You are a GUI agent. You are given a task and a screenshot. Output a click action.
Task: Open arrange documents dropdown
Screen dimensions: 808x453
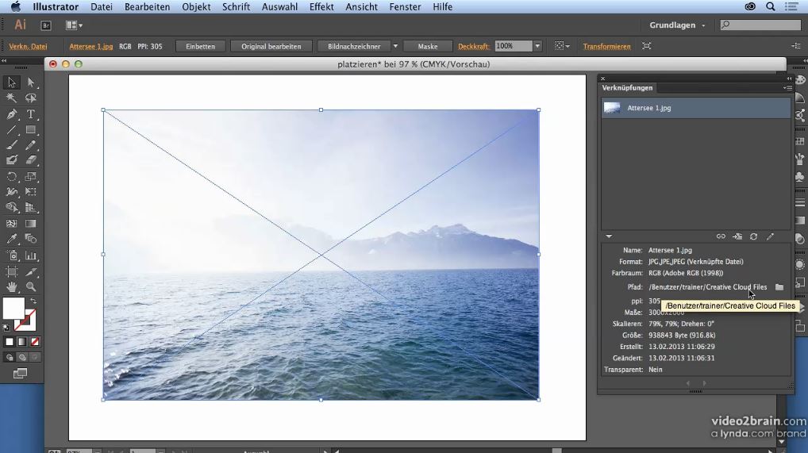74,25
